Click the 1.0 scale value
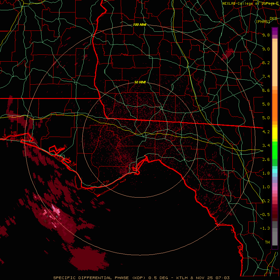 pos(266,187)
